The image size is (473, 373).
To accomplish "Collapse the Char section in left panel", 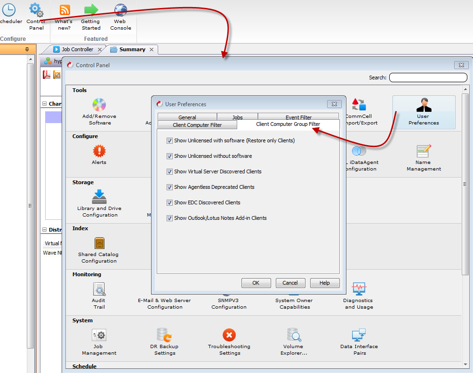I will click(45, 103).
